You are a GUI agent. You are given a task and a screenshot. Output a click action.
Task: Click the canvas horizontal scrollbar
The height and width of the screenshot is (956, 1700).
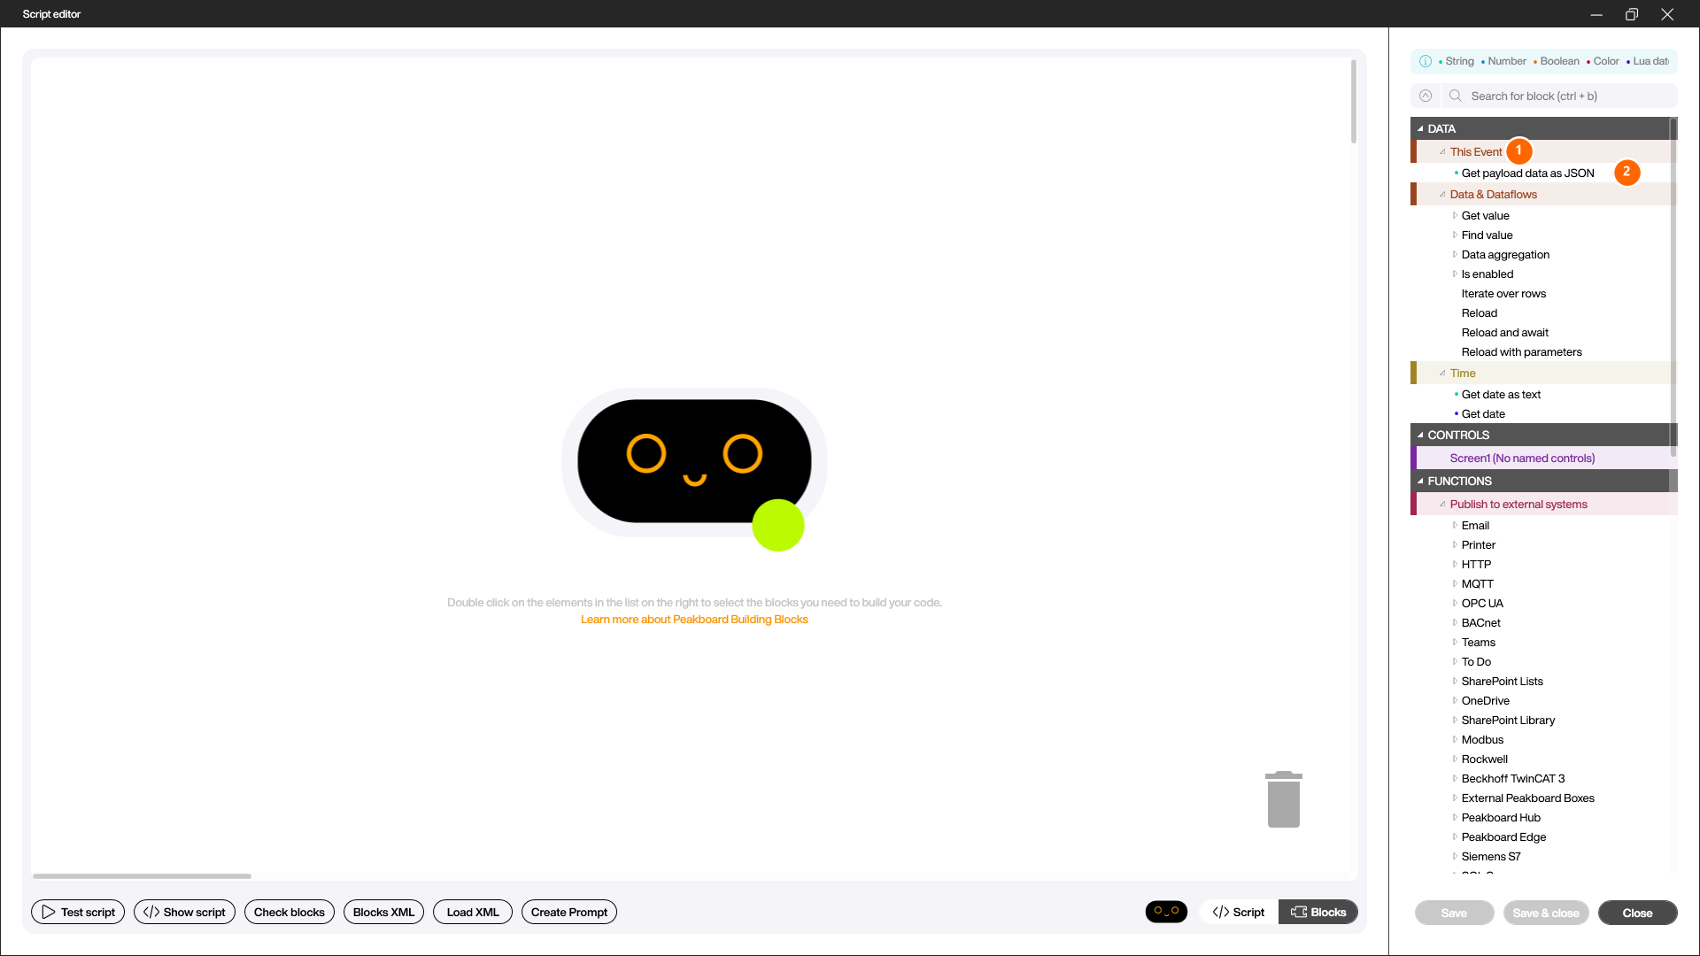coord(142,876)
